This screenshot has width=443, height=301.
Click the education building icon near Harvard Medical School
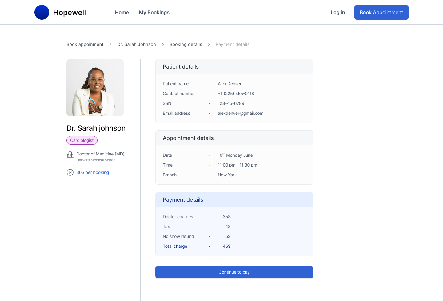click(x=70, y=155)
